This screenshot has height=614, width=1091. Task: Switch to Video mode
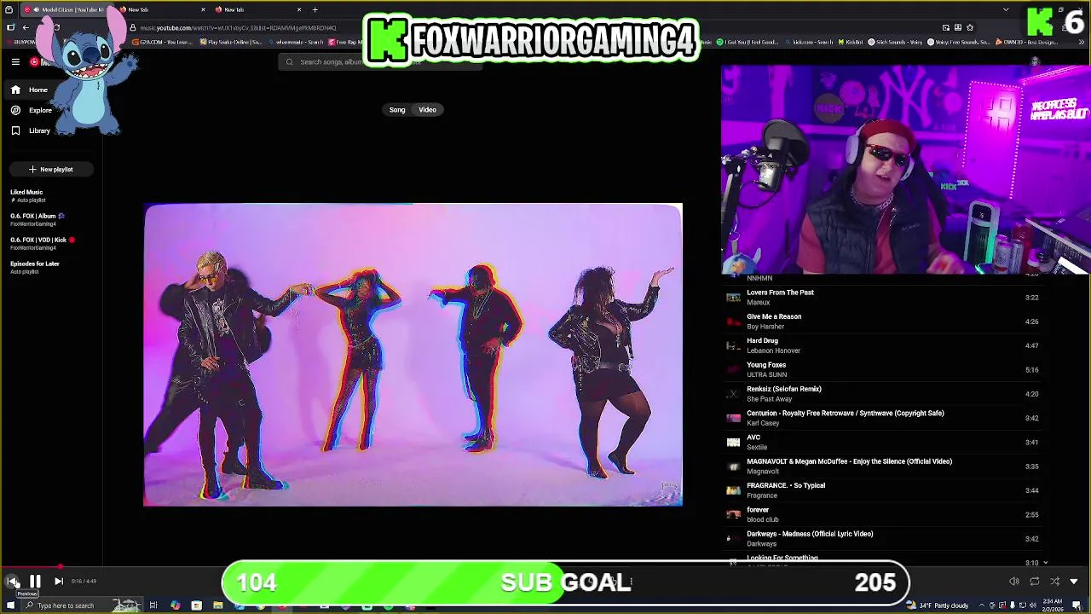pyautogui.click(x=427, y=110)
